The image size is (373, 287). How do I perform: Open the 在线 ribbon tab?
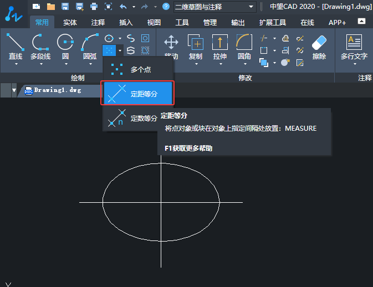[308, 23]
